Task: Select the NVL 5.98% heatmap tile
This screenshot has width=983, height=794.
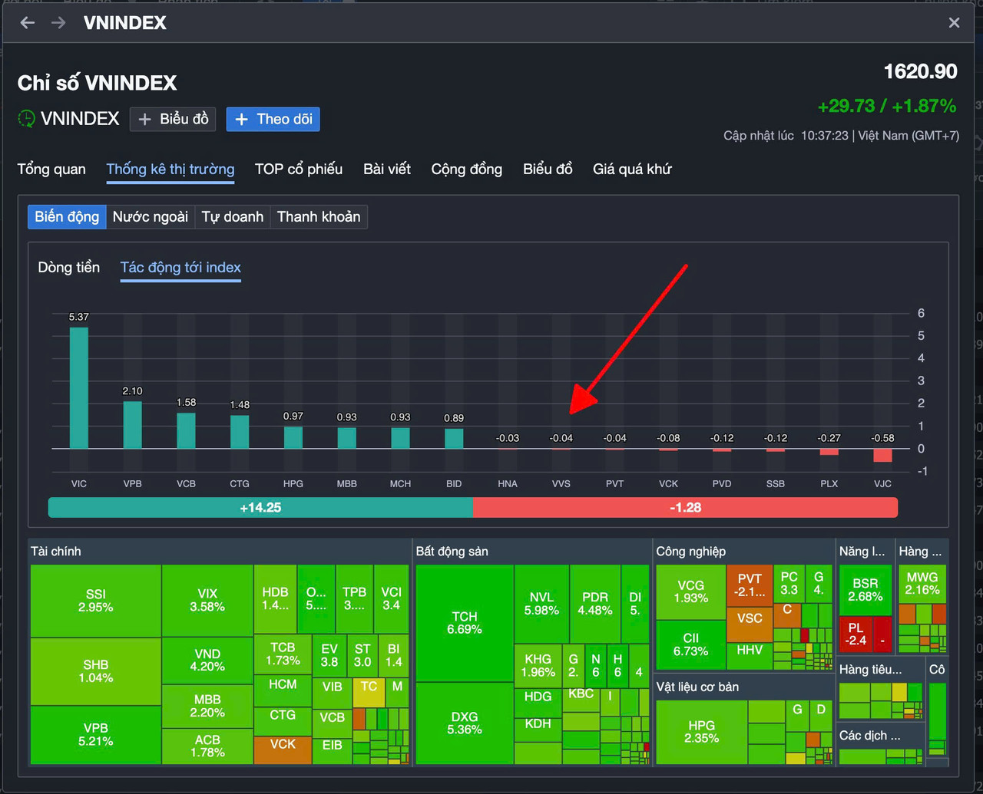Action: click(541, 604)
